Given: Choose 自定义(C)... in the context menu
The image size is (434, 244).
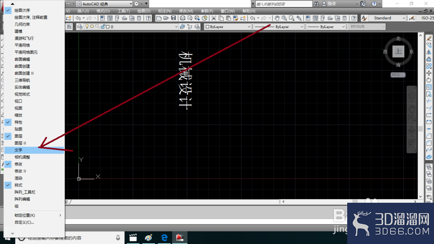Looking at the screenshot, I should [x=34, y=222].
